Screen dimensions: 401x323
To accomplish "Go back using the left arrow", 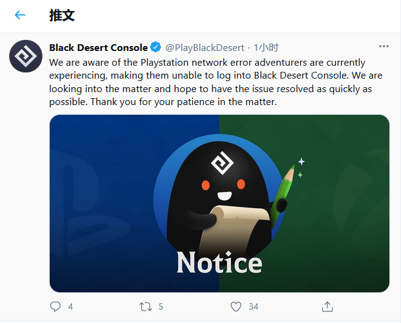I will pyautogui.click(x=20, y=15).
